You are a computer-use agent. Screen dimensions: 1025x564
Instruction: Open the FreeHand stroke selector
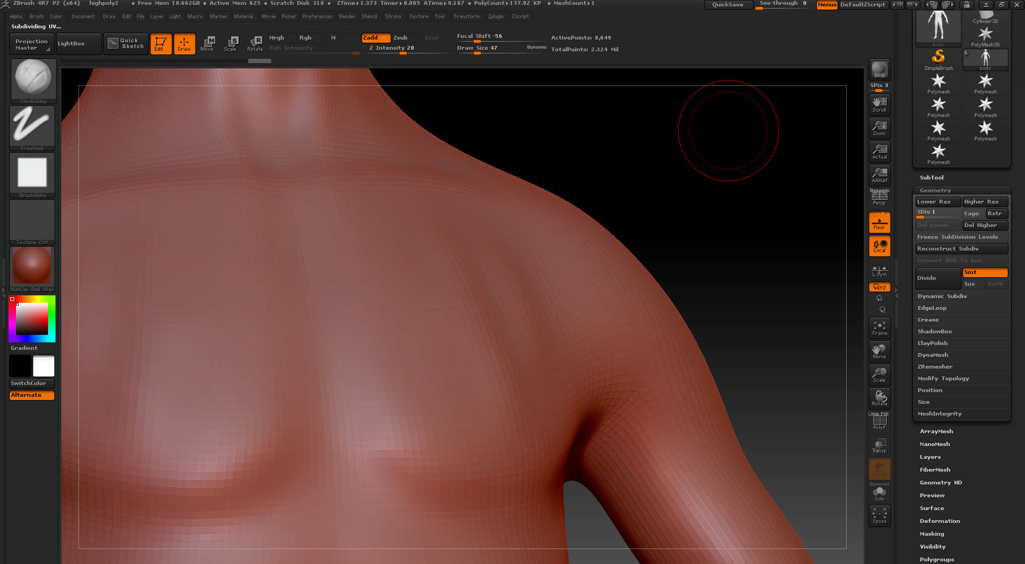(x=32, y=128)
